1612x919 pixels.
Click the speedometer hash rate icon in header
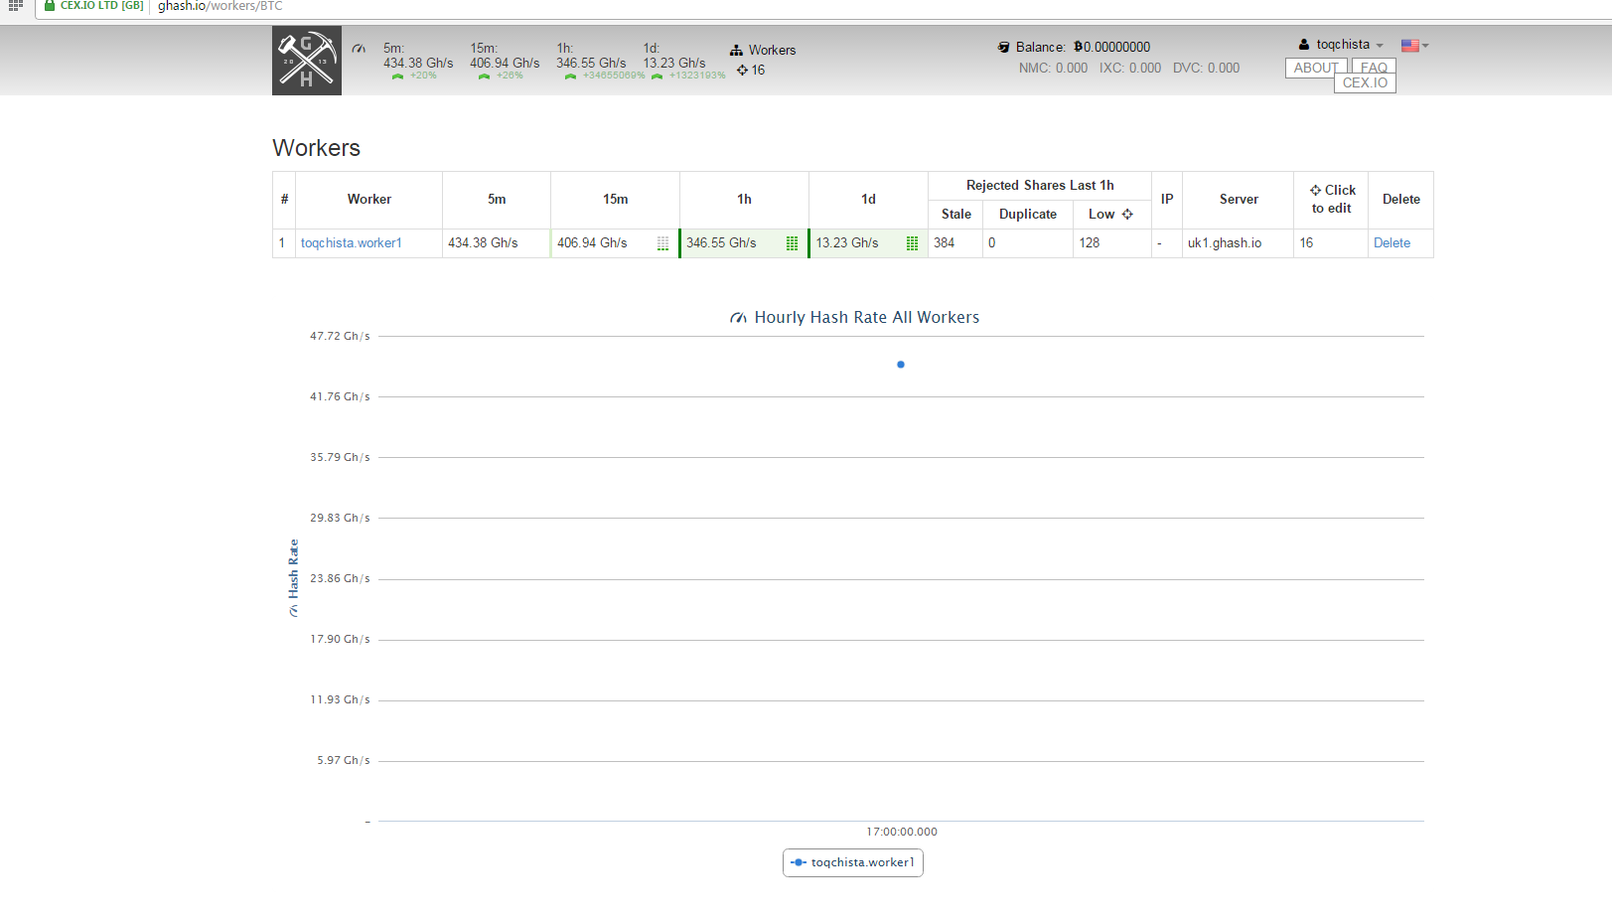pos(359,49)
